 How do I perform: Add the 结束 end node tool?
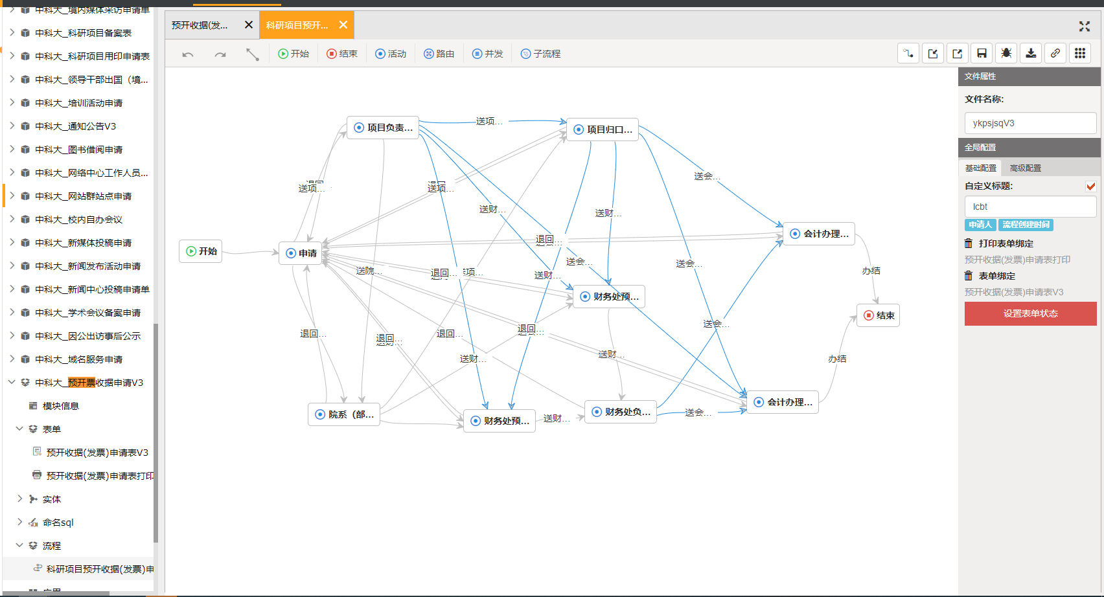click(342, 54)
